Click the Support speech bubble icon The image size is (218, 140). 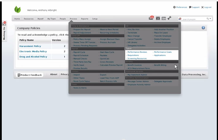point(190,7)
